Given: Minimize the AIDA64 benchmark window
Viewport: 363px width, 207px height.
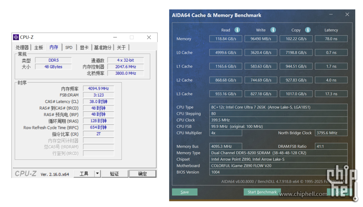Looking at the screenshot, I should pos(331,14).
